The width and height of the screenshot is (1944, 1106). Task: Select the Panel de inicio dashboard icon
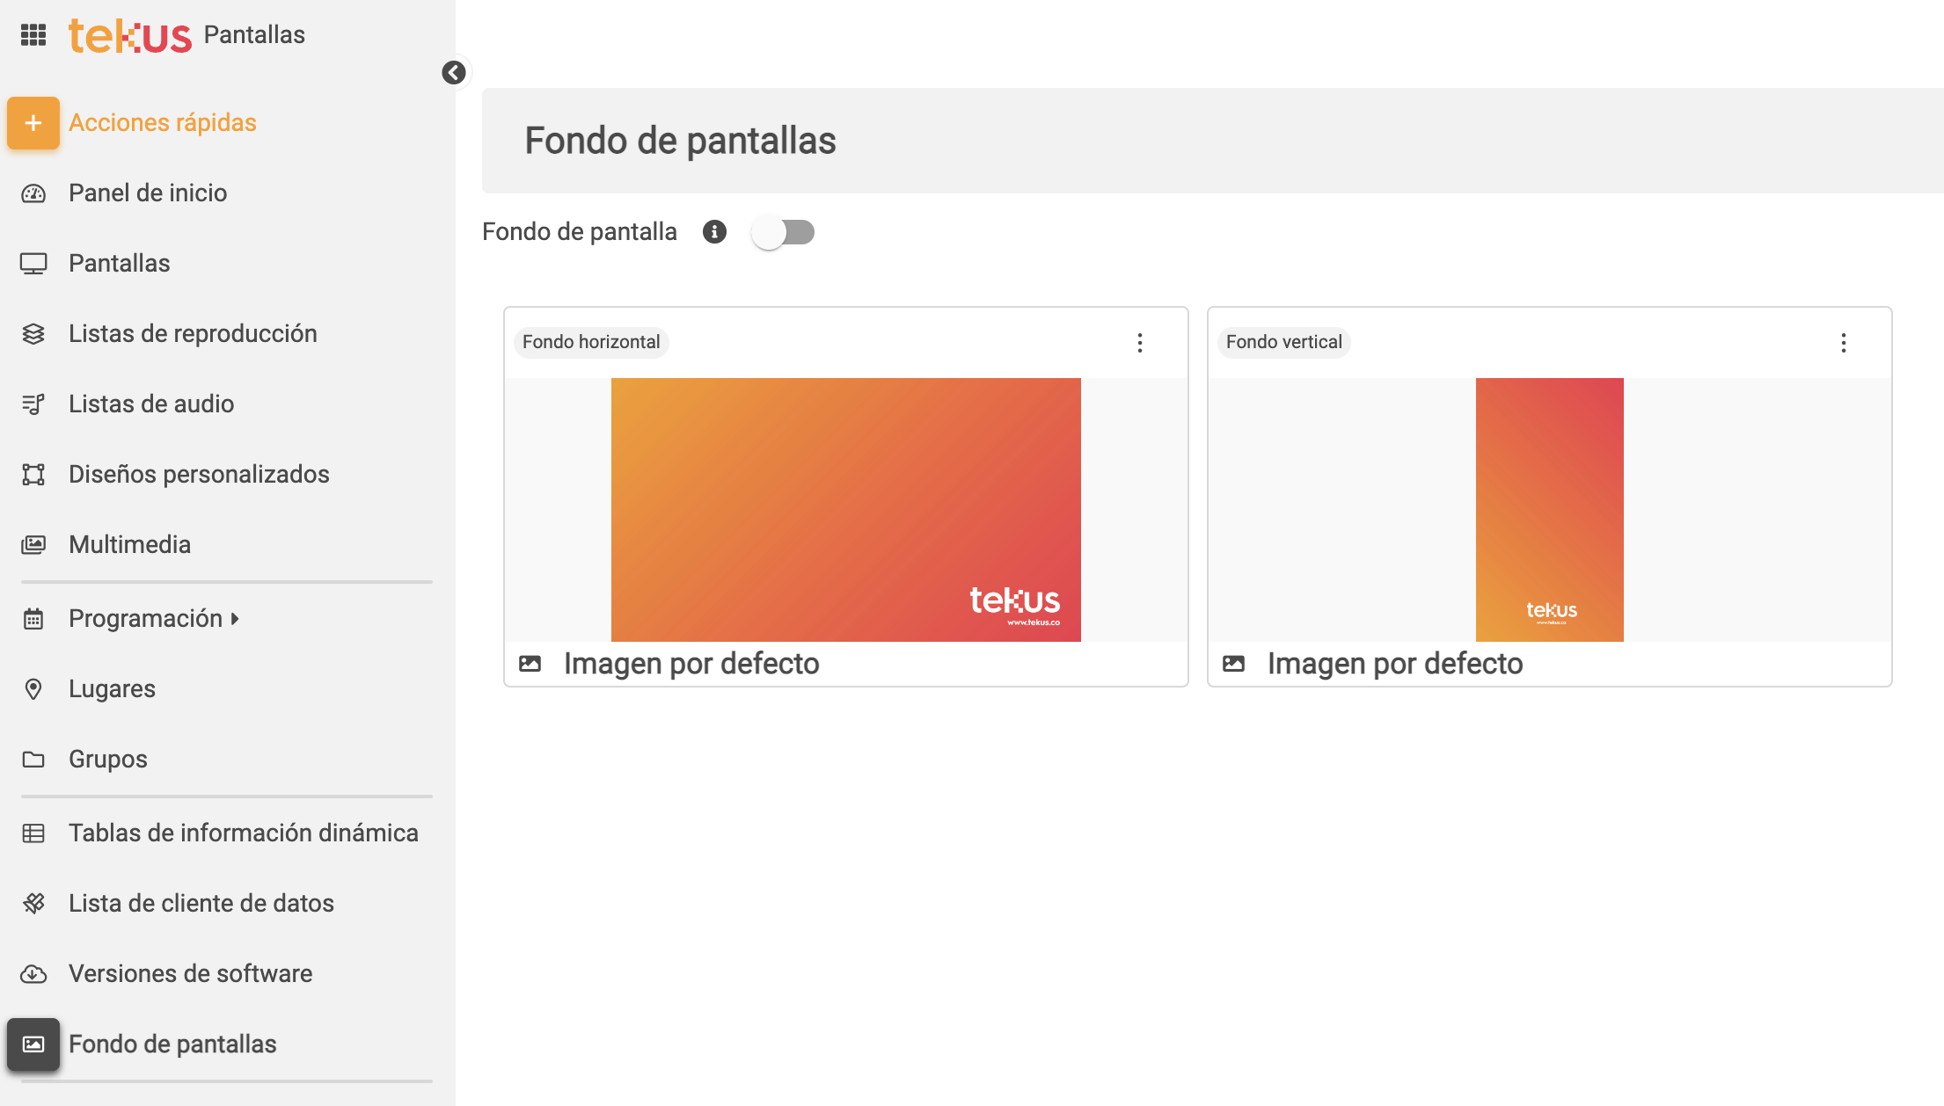tap(33, 193)
